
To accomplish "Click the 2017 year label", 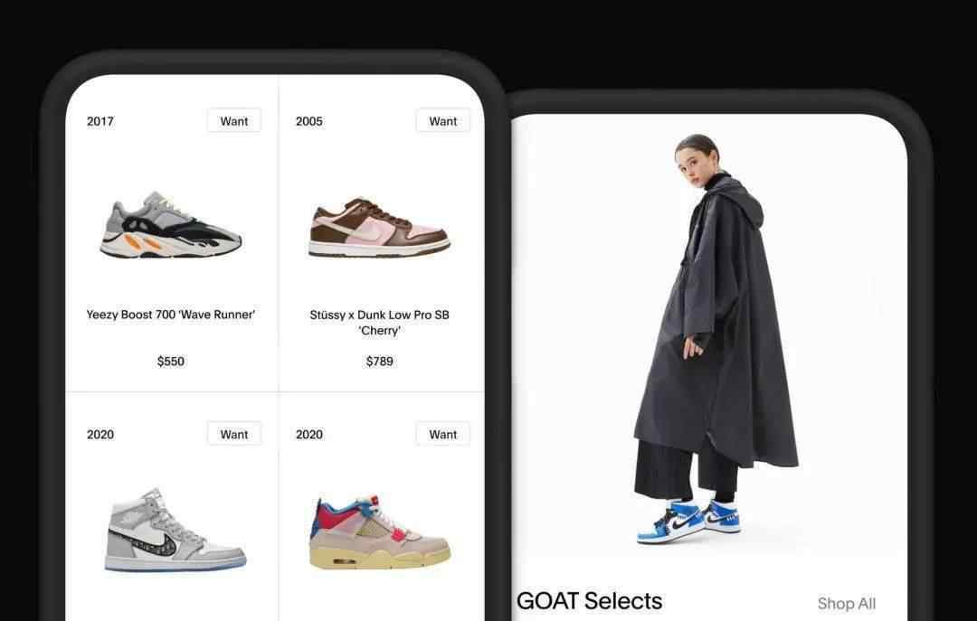I will 100,121.
